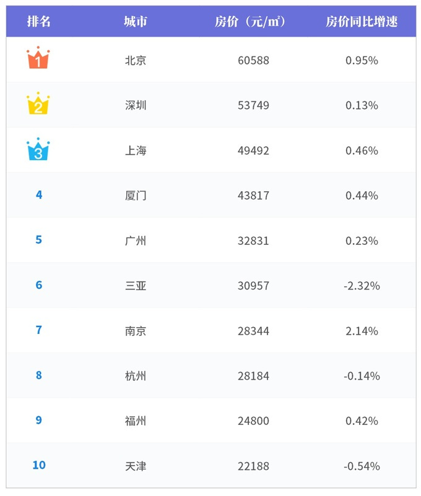Click the yellow rank 2 crown icon

(38, 103)
